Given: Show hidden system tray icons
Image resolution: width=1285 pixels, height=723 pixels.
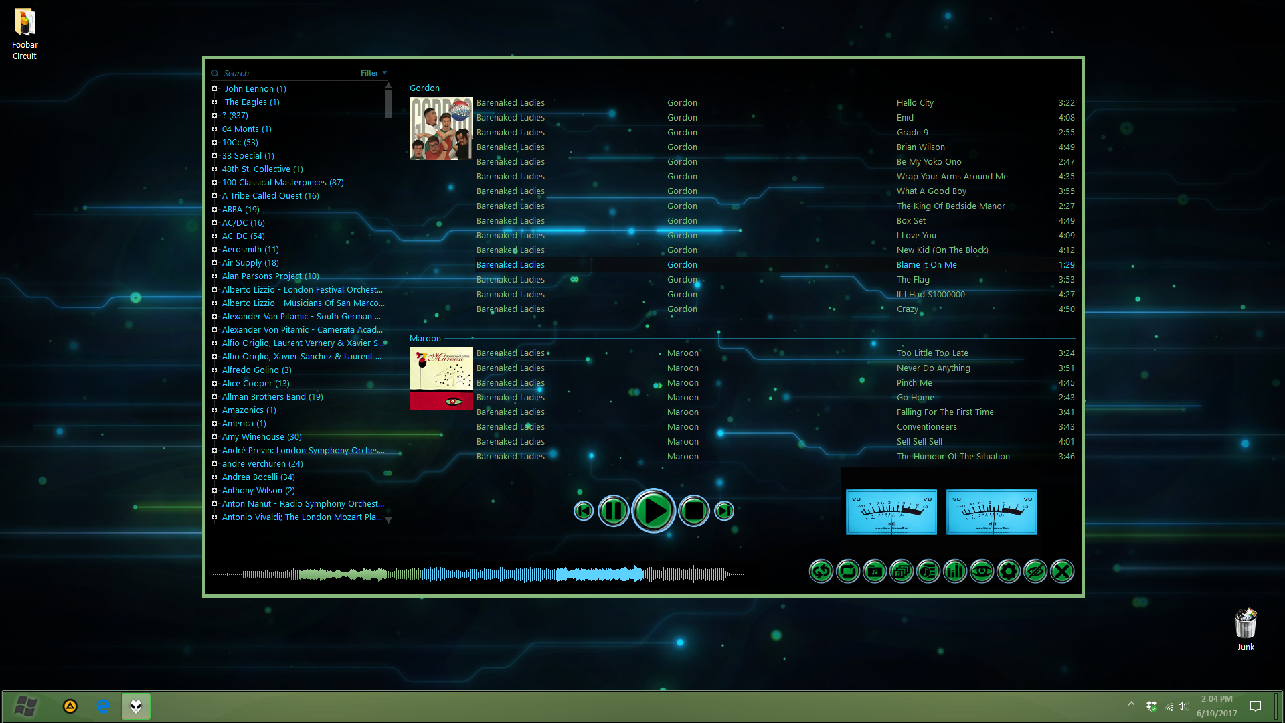Looking at the screenshot, I should pyautogui.click(x=1131, y=705).
